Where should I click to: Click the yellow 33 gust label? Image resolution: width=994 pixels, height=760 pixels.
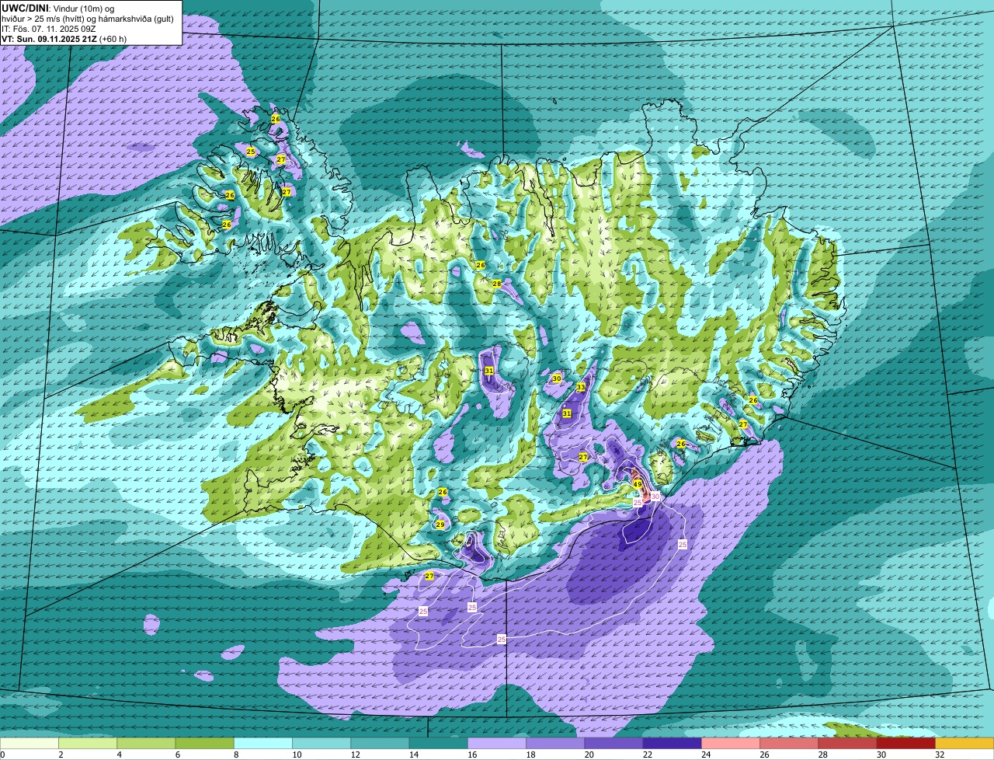pos(581,387)
